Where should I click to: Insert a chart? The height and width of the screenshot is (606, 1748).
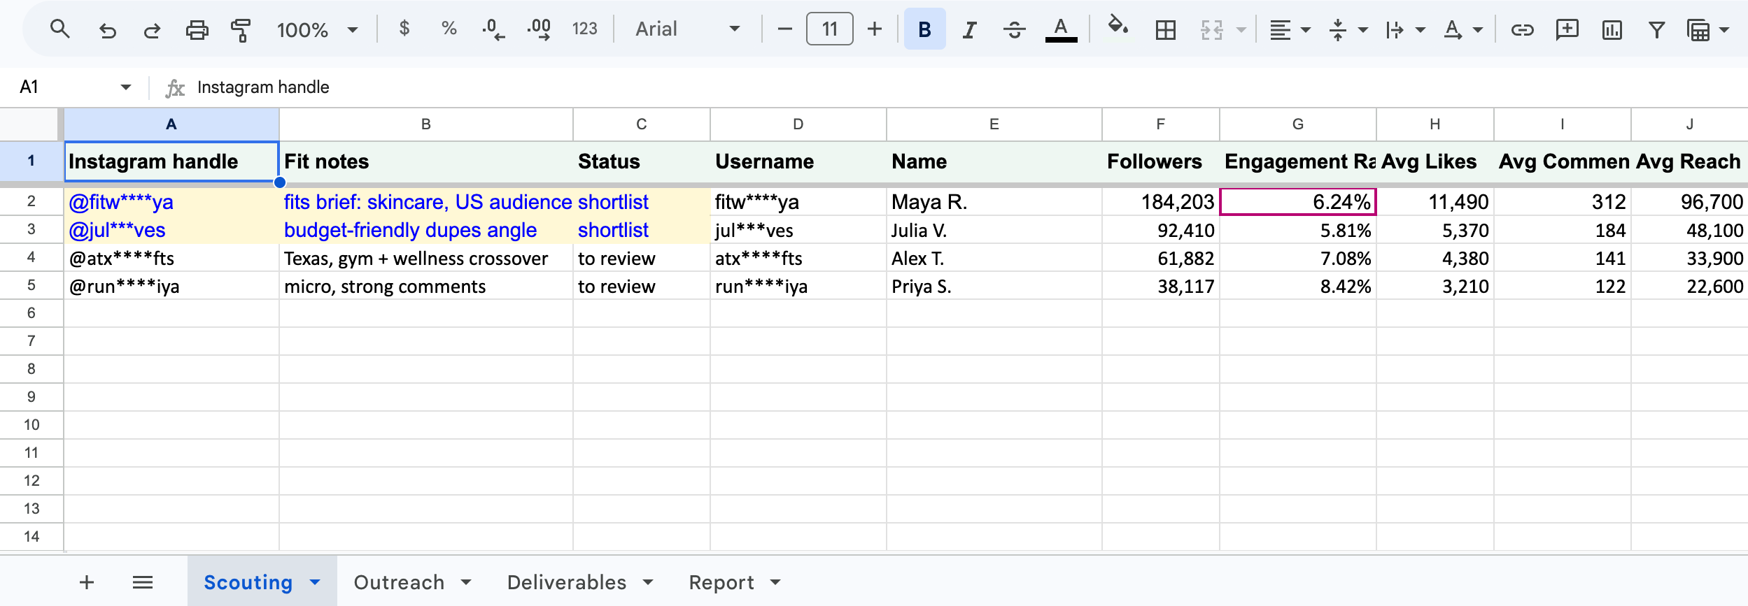tap(1612, 29)
